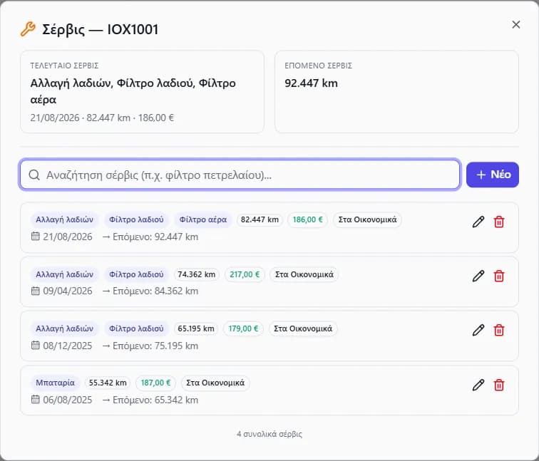The width and height of the screenshot is (539, 461).
Task: Click the magnifier icon in search box
Action: coord(34,175)
